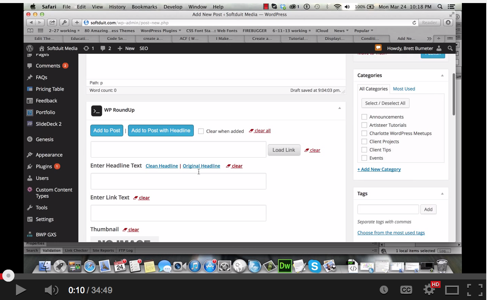The image size is (487, 300).
Task: Collapse the WP RoundUp panel
Action: coord(339,108)
